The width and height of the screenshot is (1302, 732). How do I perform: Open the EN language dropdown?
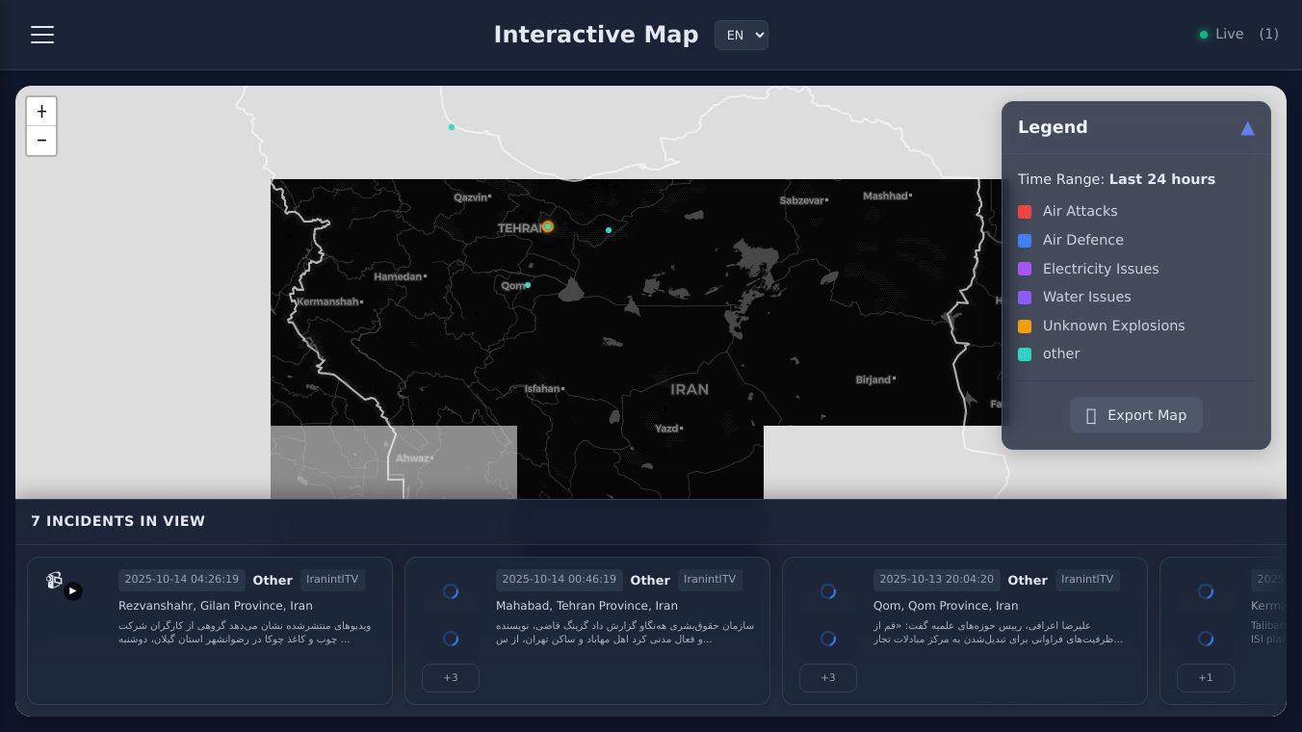point(742,35)
